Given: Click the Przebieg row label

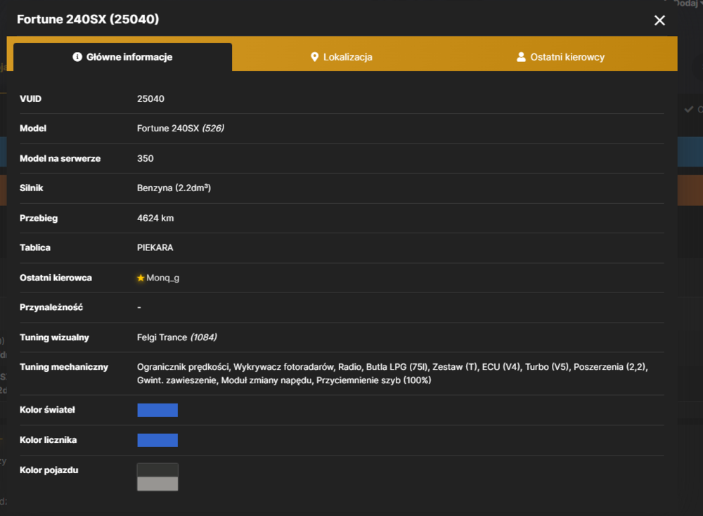Looking at the screenshot, I should (39, 218).
